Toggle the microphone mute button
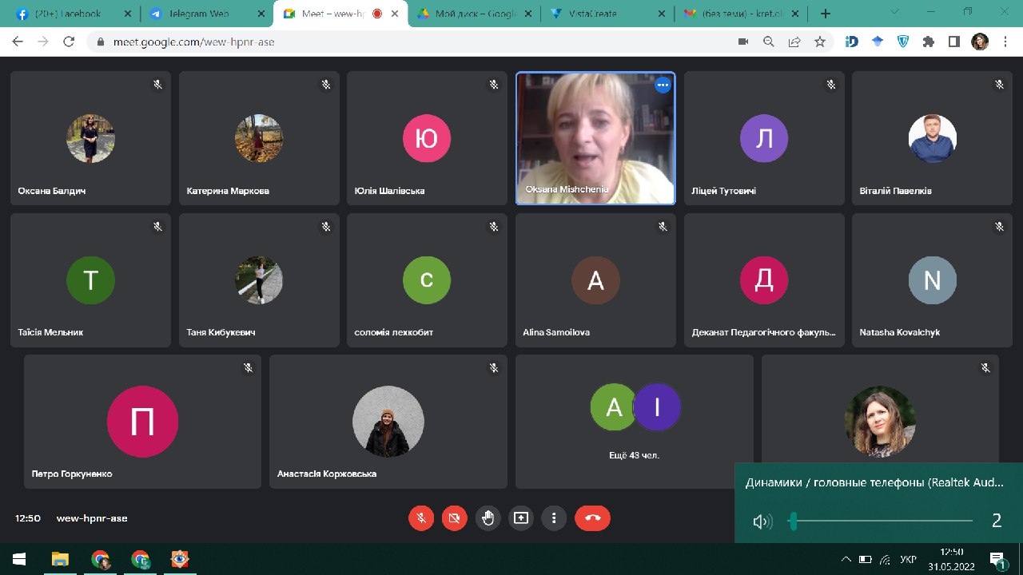Screen dimensions: 1023x575 (421, 518)
